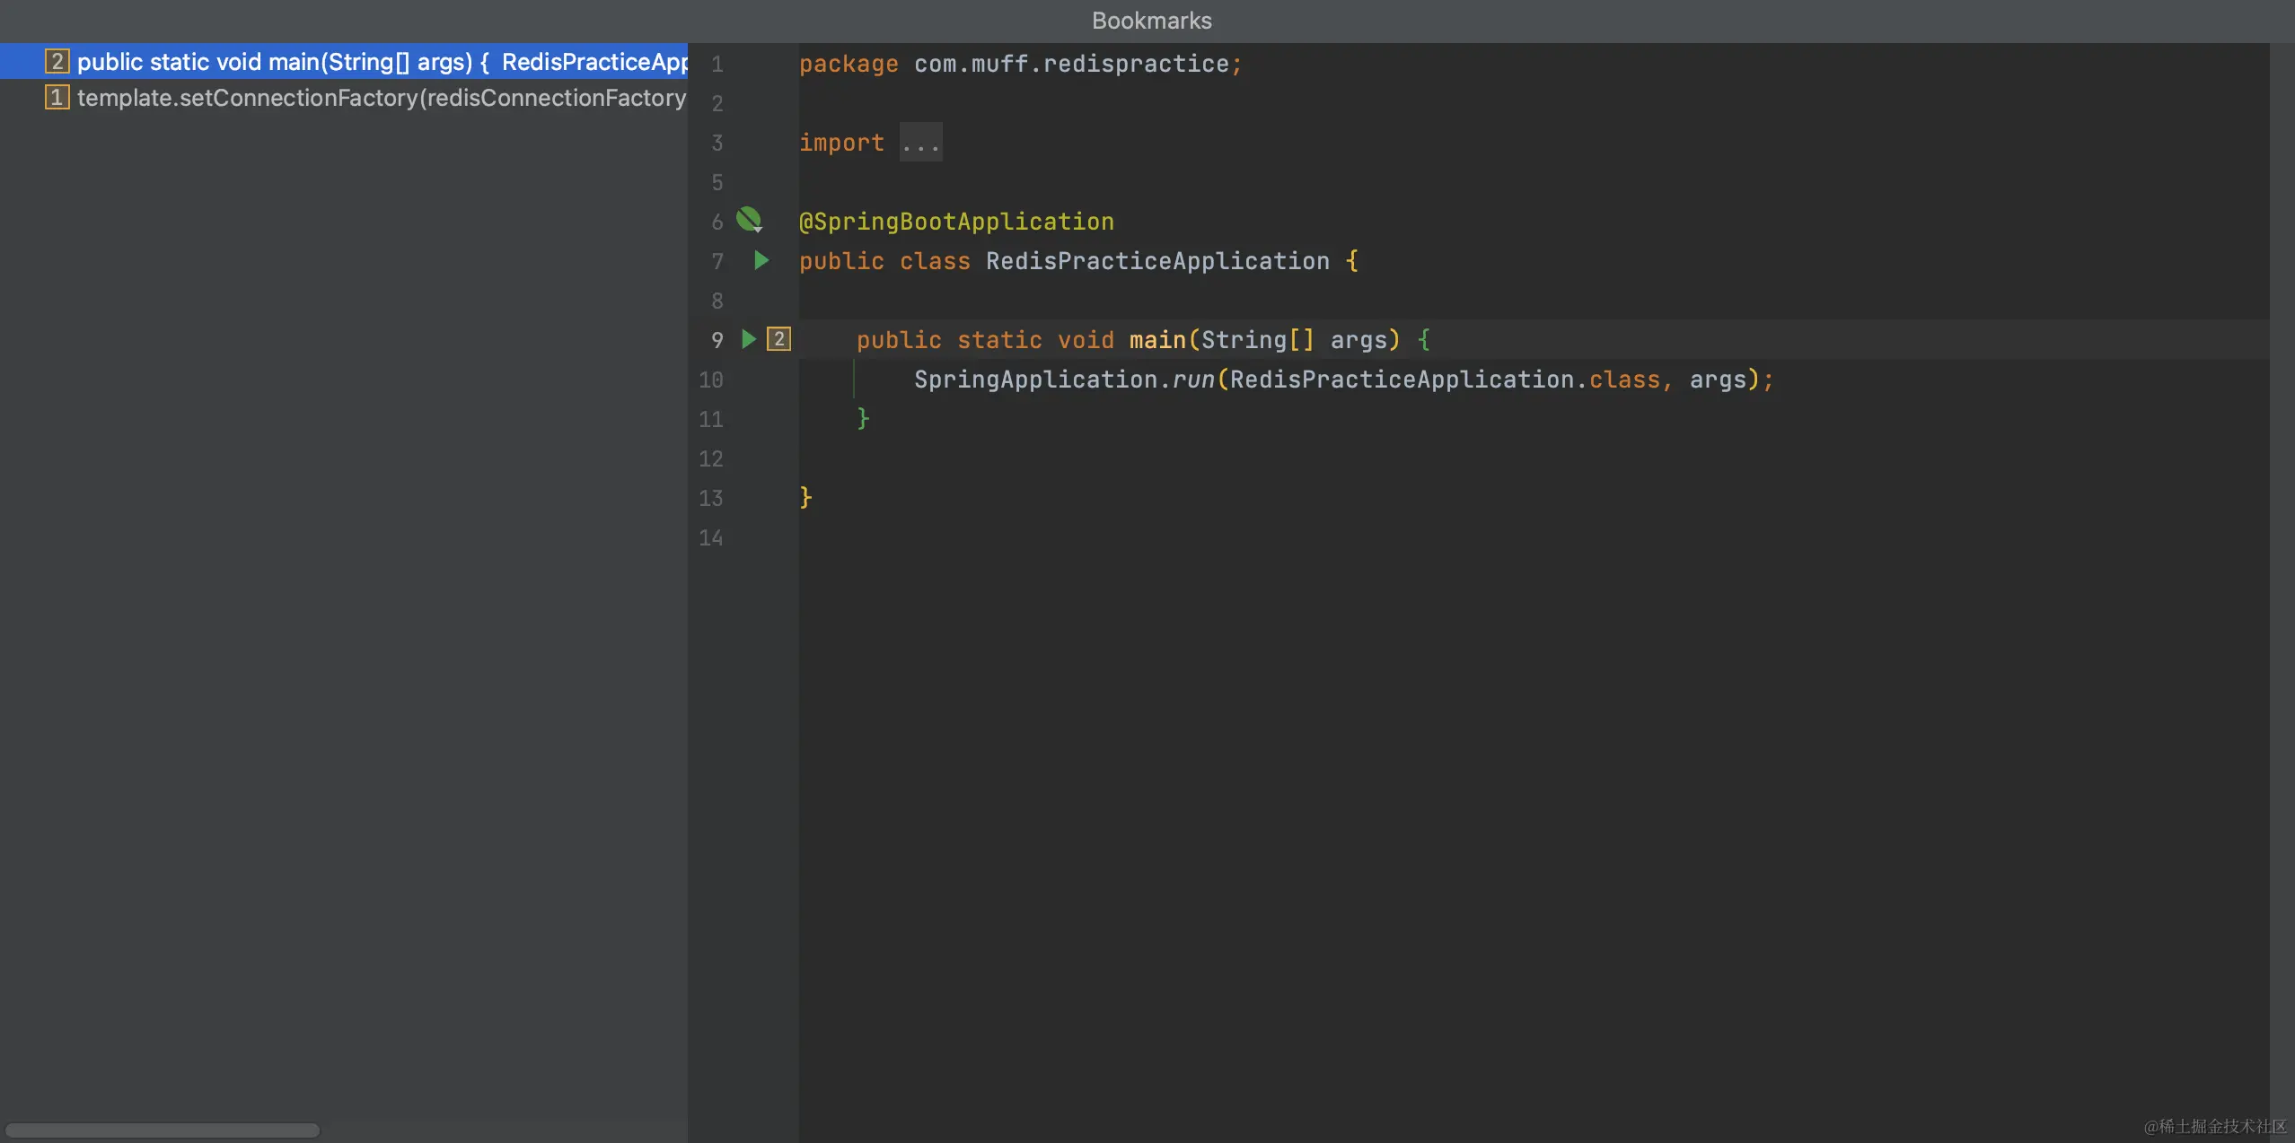This screenshot has width=2295, height=1143.
Task: Click the mnemonic 2 icon in the bookmarks list
Action: click(x=57, y=62)
